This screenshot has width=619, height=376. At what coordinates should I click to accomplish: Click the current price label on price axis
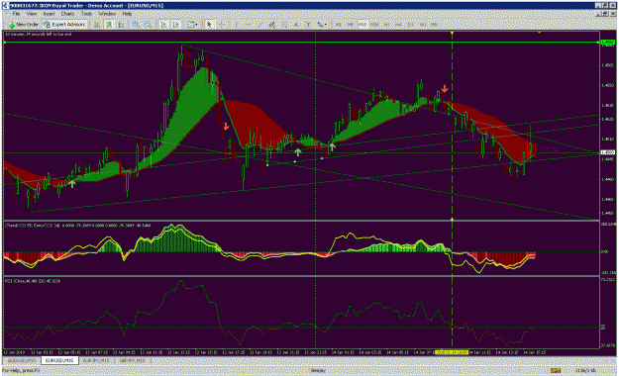click(x=607, y=152)
